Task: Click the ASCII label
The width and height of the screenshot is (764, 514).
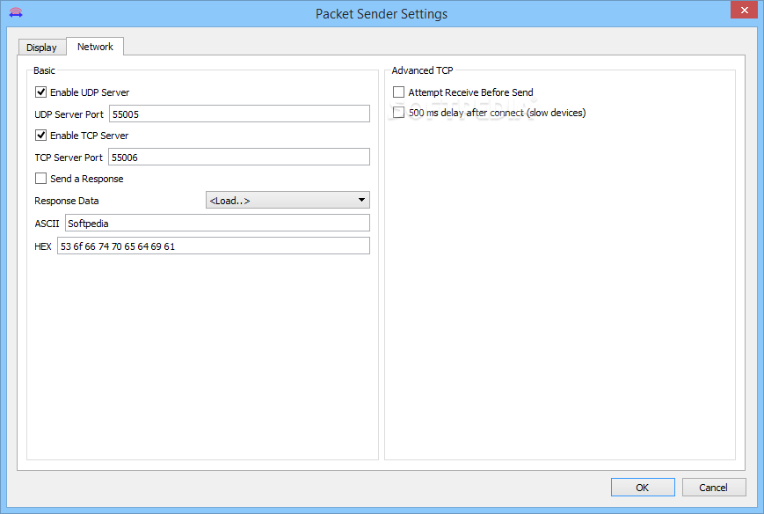Action: (x=47, y=224)
